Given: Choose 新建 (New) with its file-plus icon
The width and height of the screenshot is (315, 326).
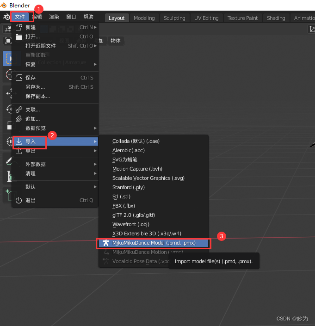Looking at the screenshot, I should tap(55, 27).
